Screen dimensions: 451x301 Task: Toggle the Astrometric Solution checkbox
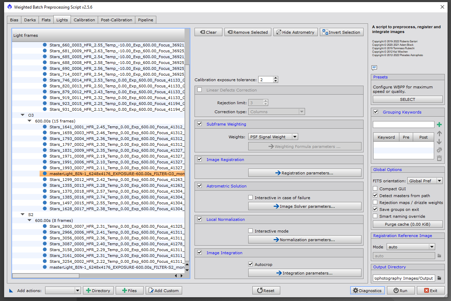tap(200, 186)
